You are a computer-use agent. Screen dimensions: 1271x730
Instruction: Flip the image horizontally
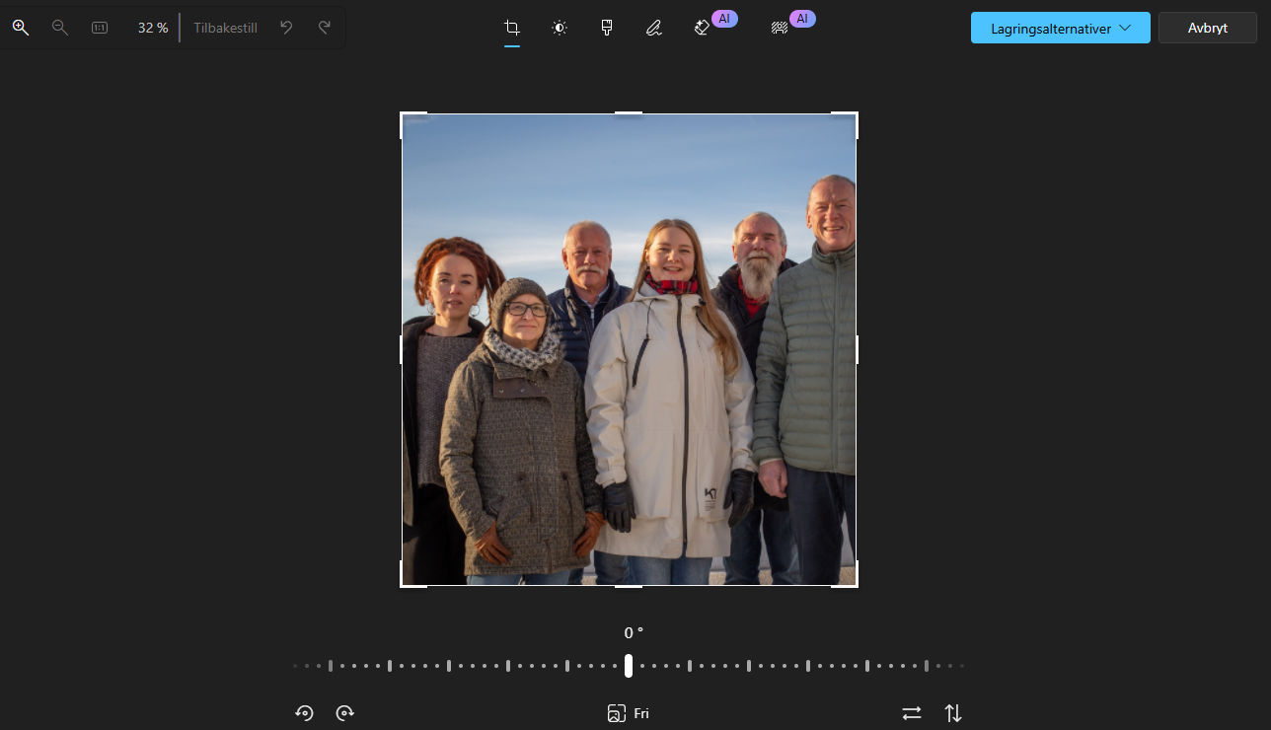(x=912, y=713)
